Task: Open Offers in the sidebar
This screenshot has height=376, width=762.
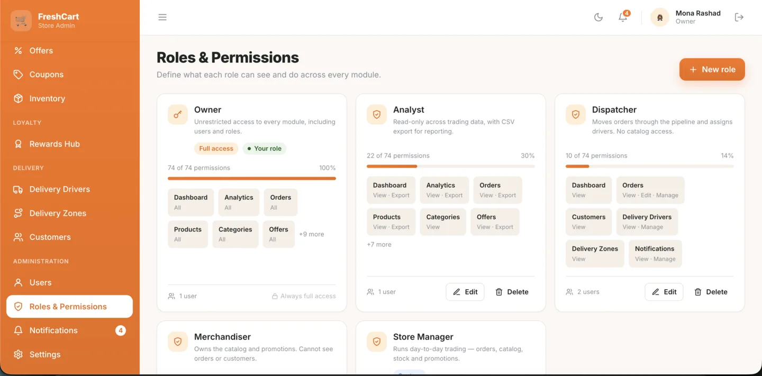Action: point(70,51)
